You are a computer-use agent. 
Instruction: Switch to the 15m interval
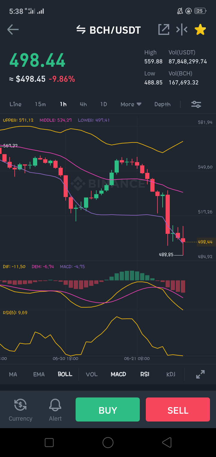coord(40,104)
